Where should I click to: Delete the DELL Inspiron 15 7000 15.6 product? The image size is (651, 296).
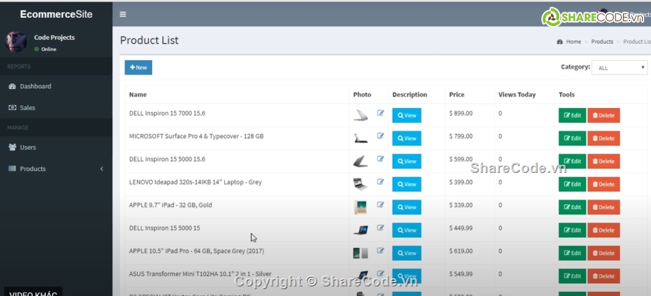(604, 116)
